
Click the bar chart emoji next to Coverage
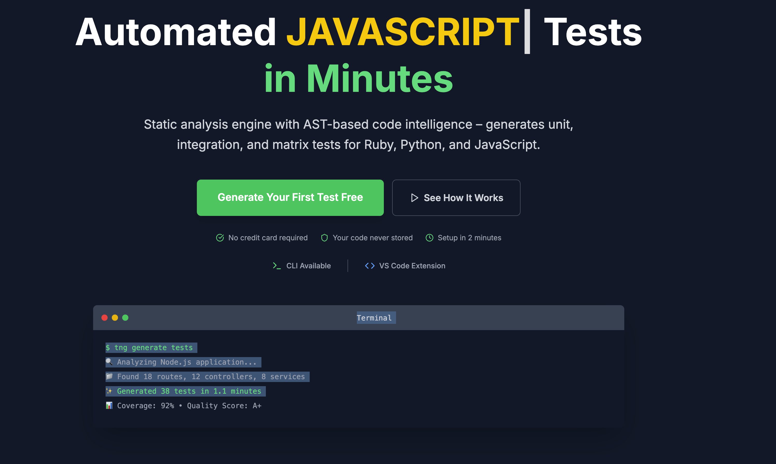pyautogui.click(x=109, y=406)
